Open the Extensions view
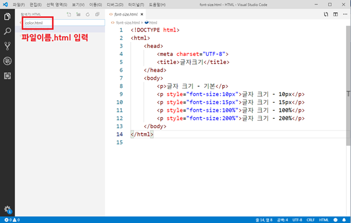Viewport: 351px width, 223px height. pyautogui.click(x=7, y=76)
